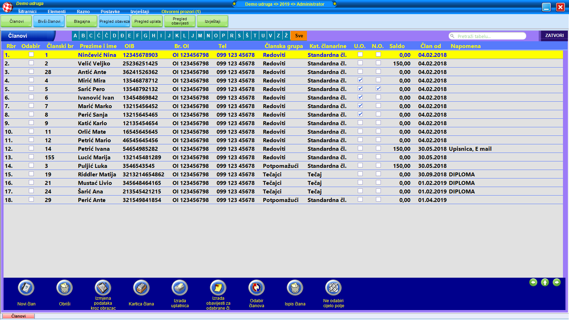
Task: Click Ne odabiri cijelo polje icon
Action: click(x=333, y=288)
